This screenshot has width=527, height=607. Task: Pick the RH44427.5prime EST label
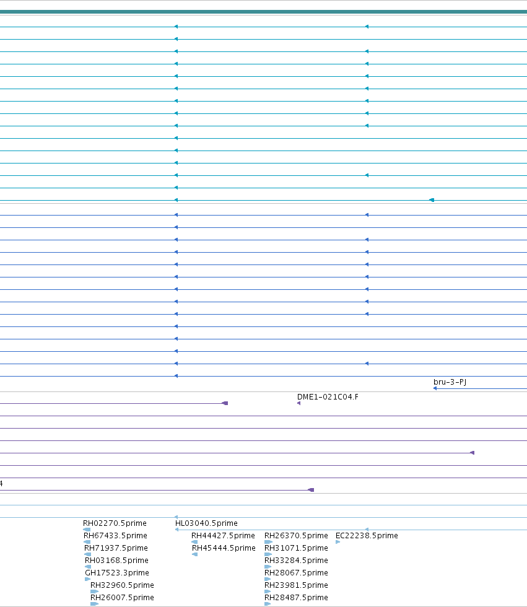click(x=224, y=536)
